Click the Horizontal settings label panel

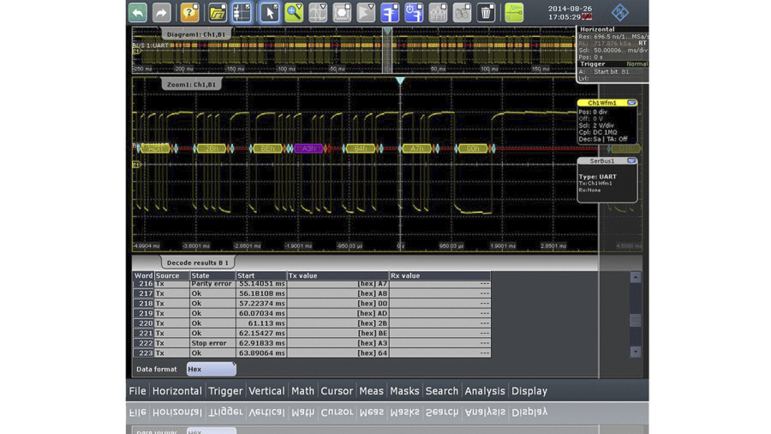tap(597, 29)
